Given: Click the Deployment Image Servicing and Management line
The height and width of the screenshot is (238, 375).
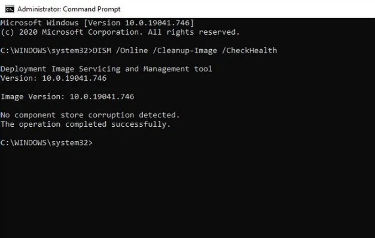Looking at the screenshot, I should [106, 69].
